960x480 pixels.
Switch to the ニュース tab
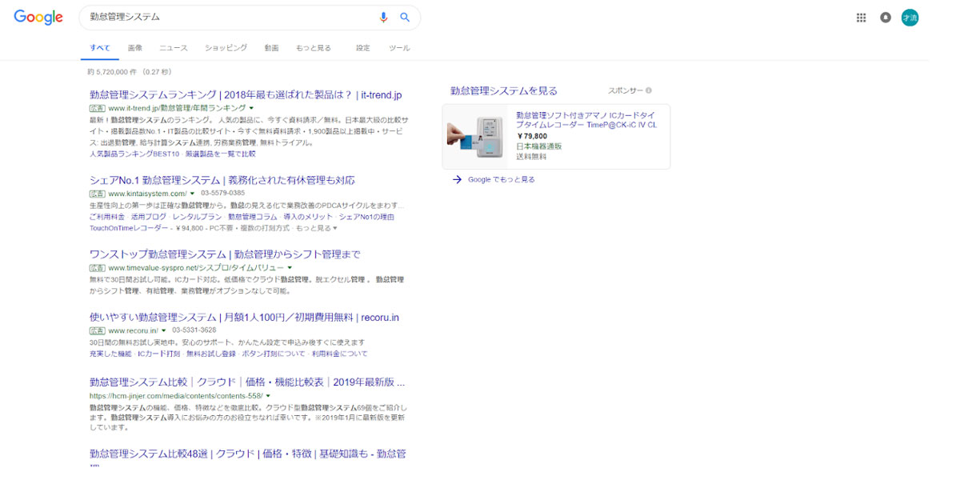[x=174, y=48]
